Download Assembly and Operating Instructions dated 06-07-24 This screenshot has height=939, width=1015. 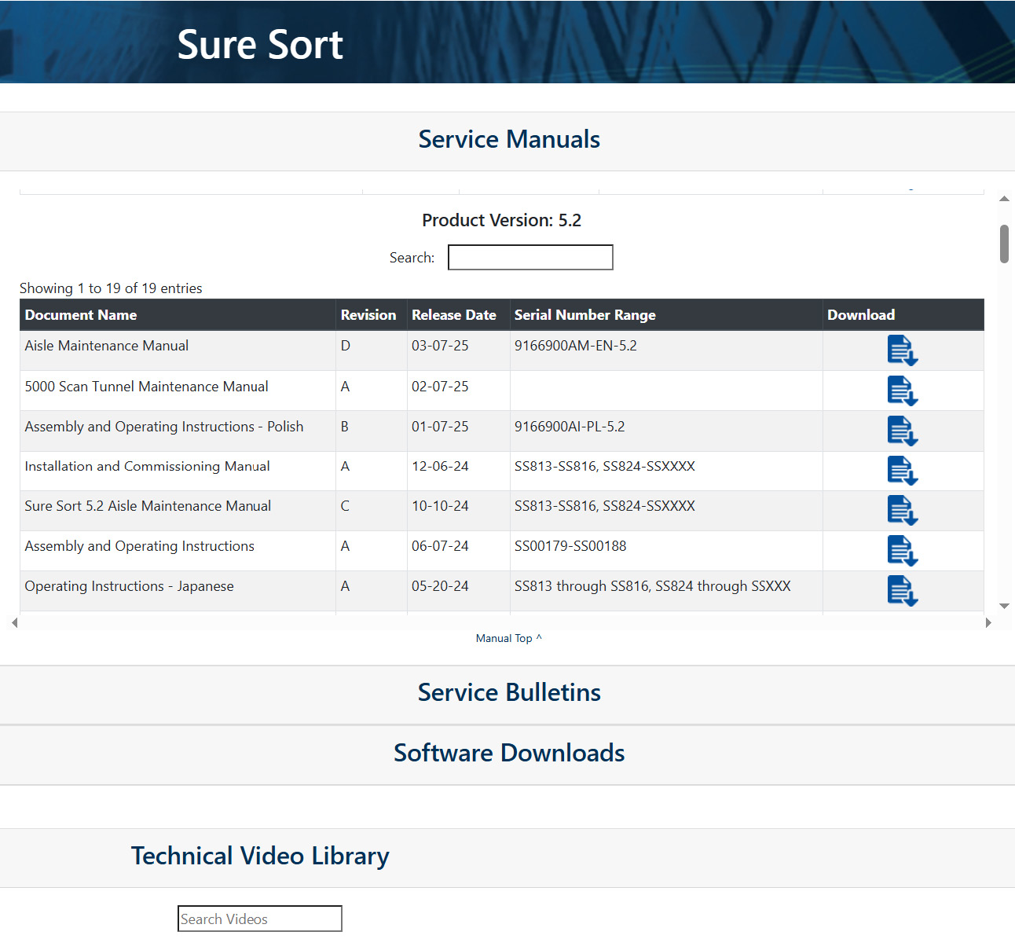pyautogui.click(x=903, y=551)
